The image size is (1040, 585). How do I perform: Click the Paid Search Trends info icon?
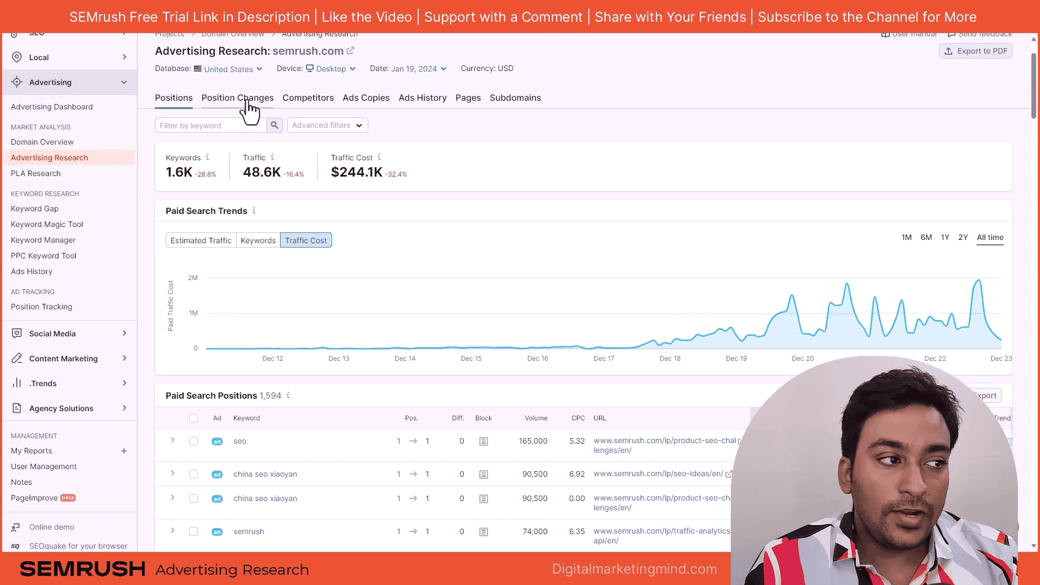254,211
